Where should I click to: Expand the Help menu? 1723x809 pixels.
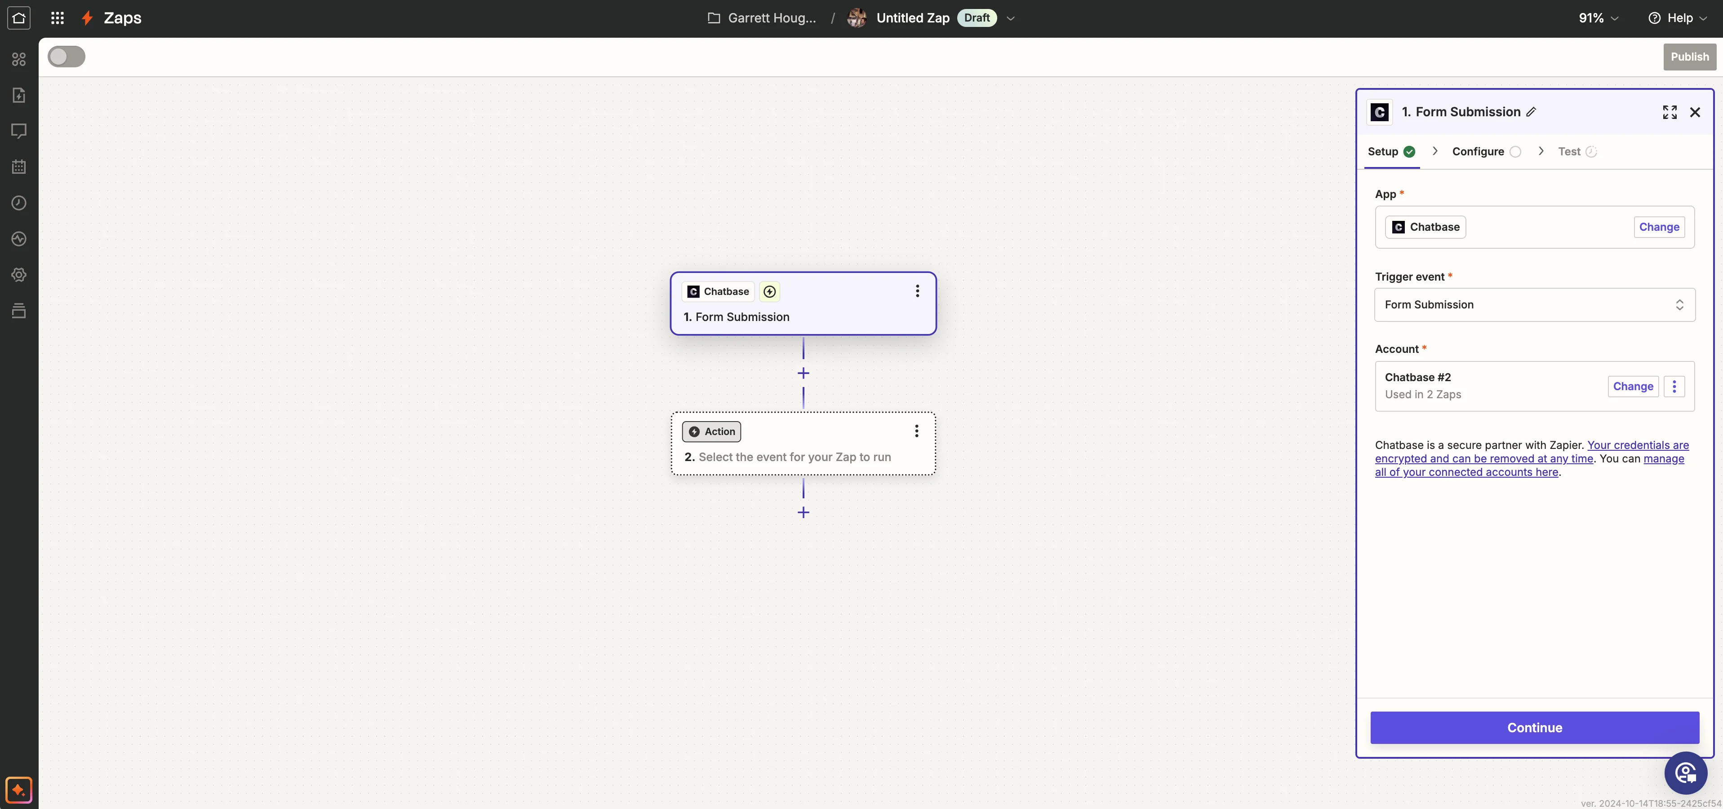[x=1678, y=18]
